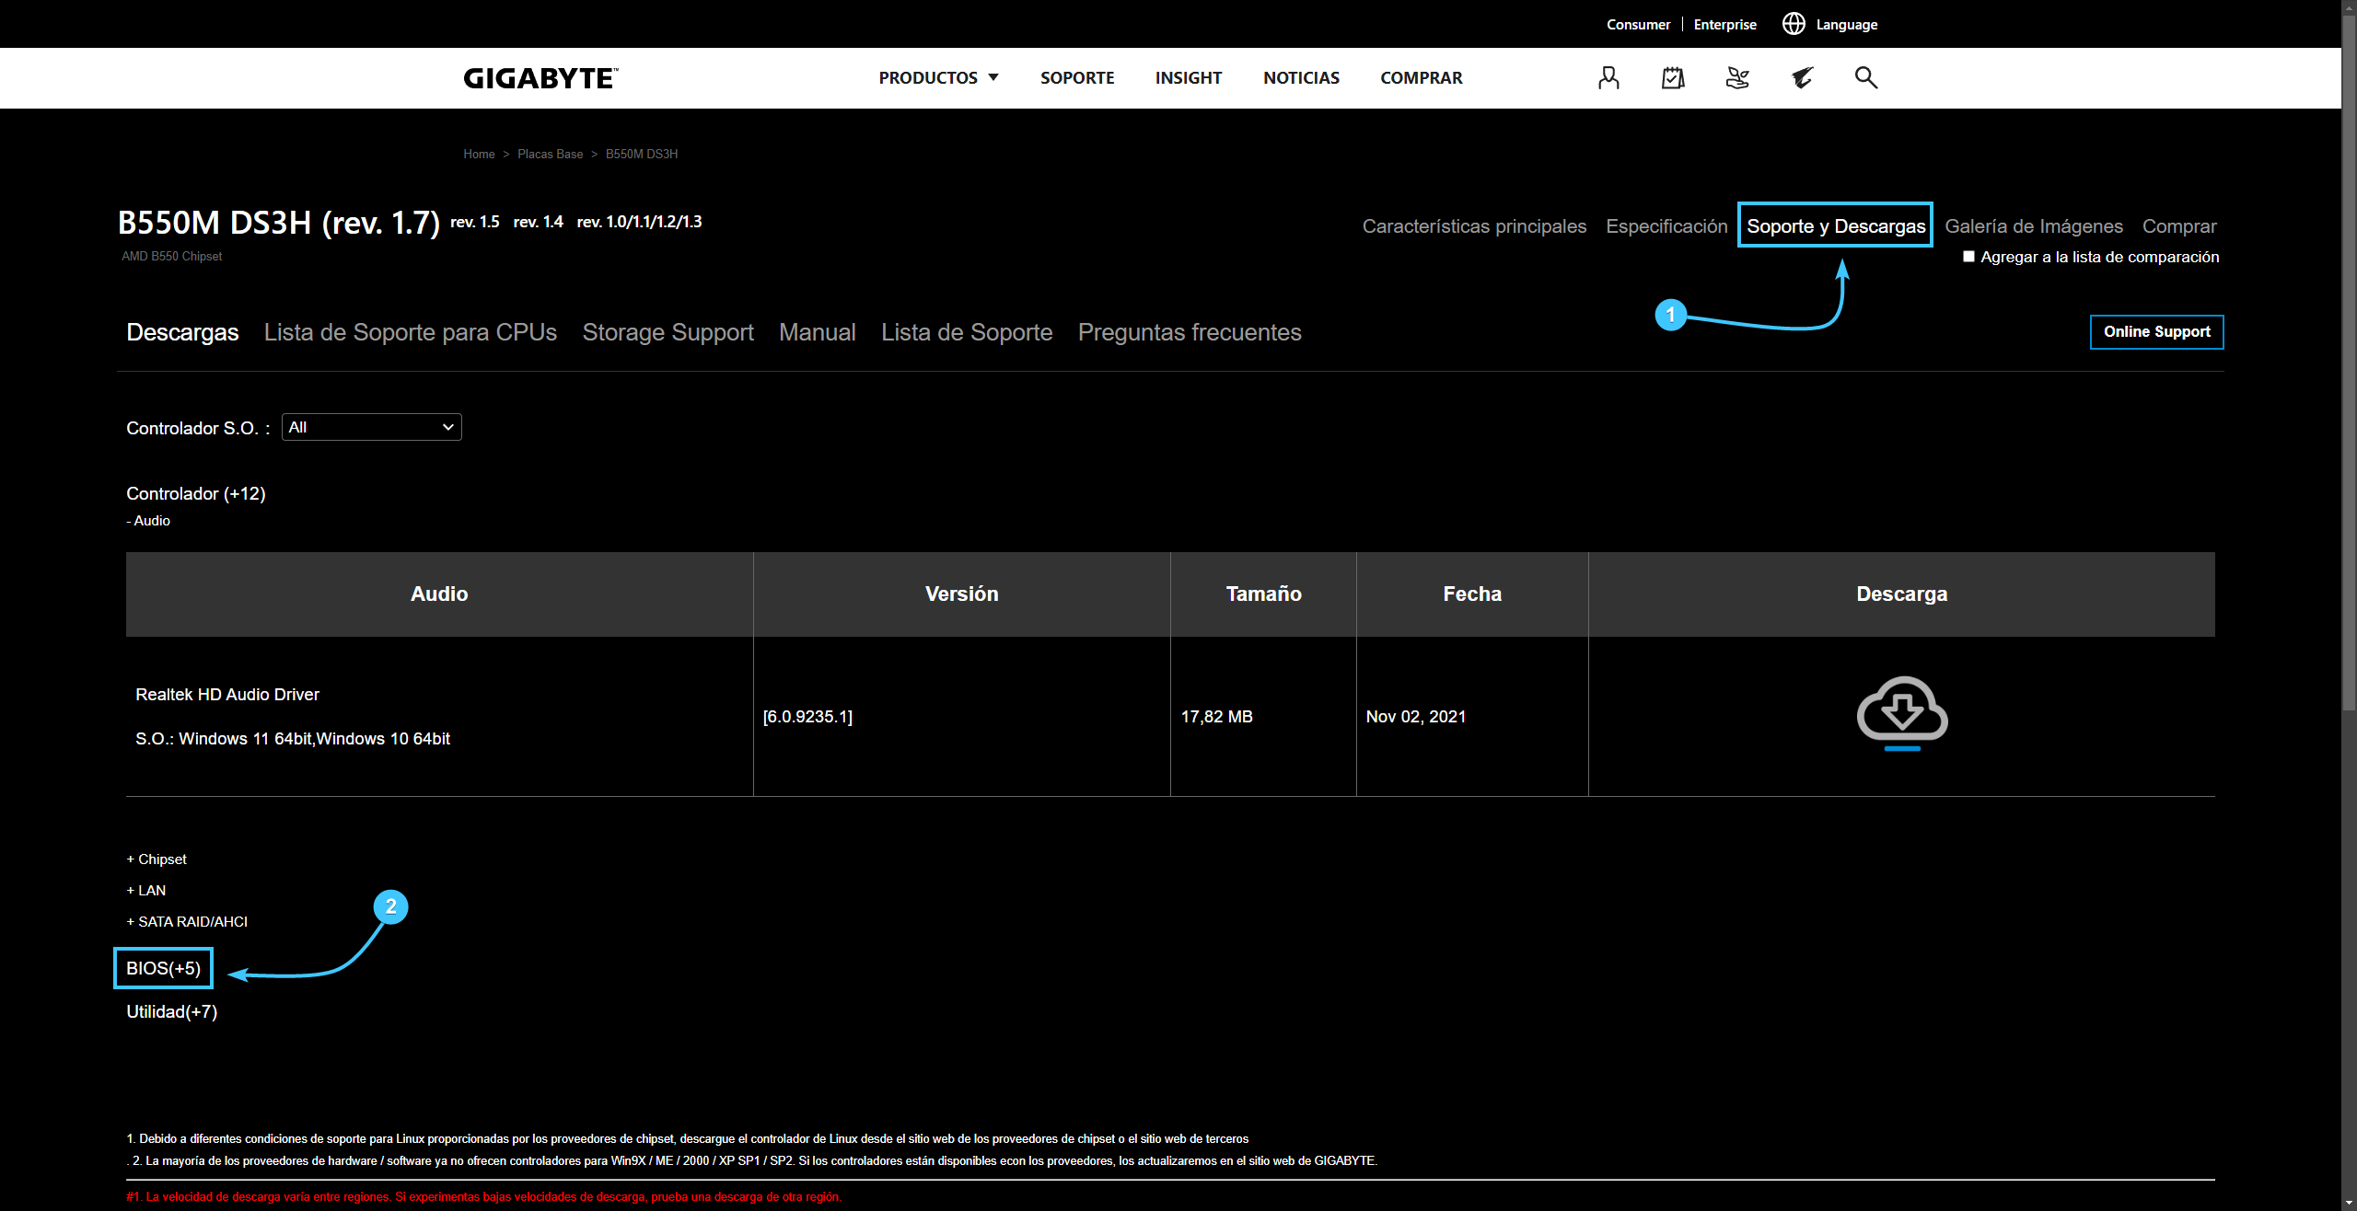Select the Soporte y Descargas tab
Image resolution: width=2357 pixels, height=1211 pixels.
point(1836,226)
